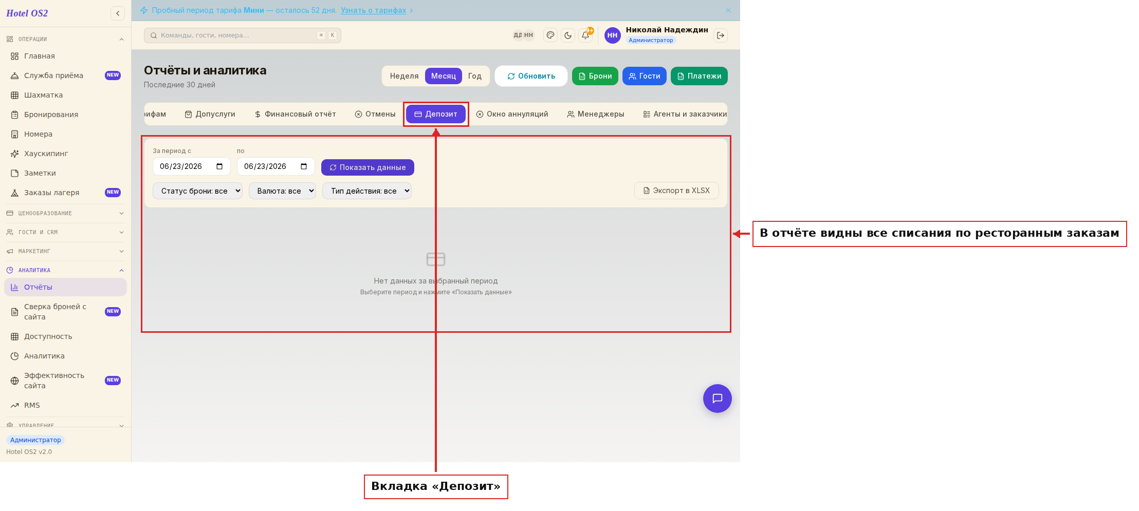Switch to the Финансовый отчёт tab

[x=295, y=114]
